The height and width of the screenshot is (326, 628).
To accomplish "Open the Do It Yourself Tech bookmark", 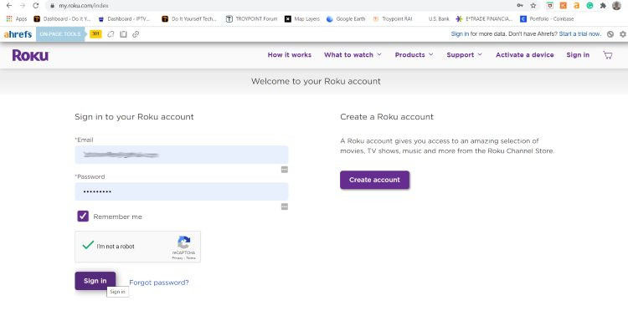I will (188, 18).
